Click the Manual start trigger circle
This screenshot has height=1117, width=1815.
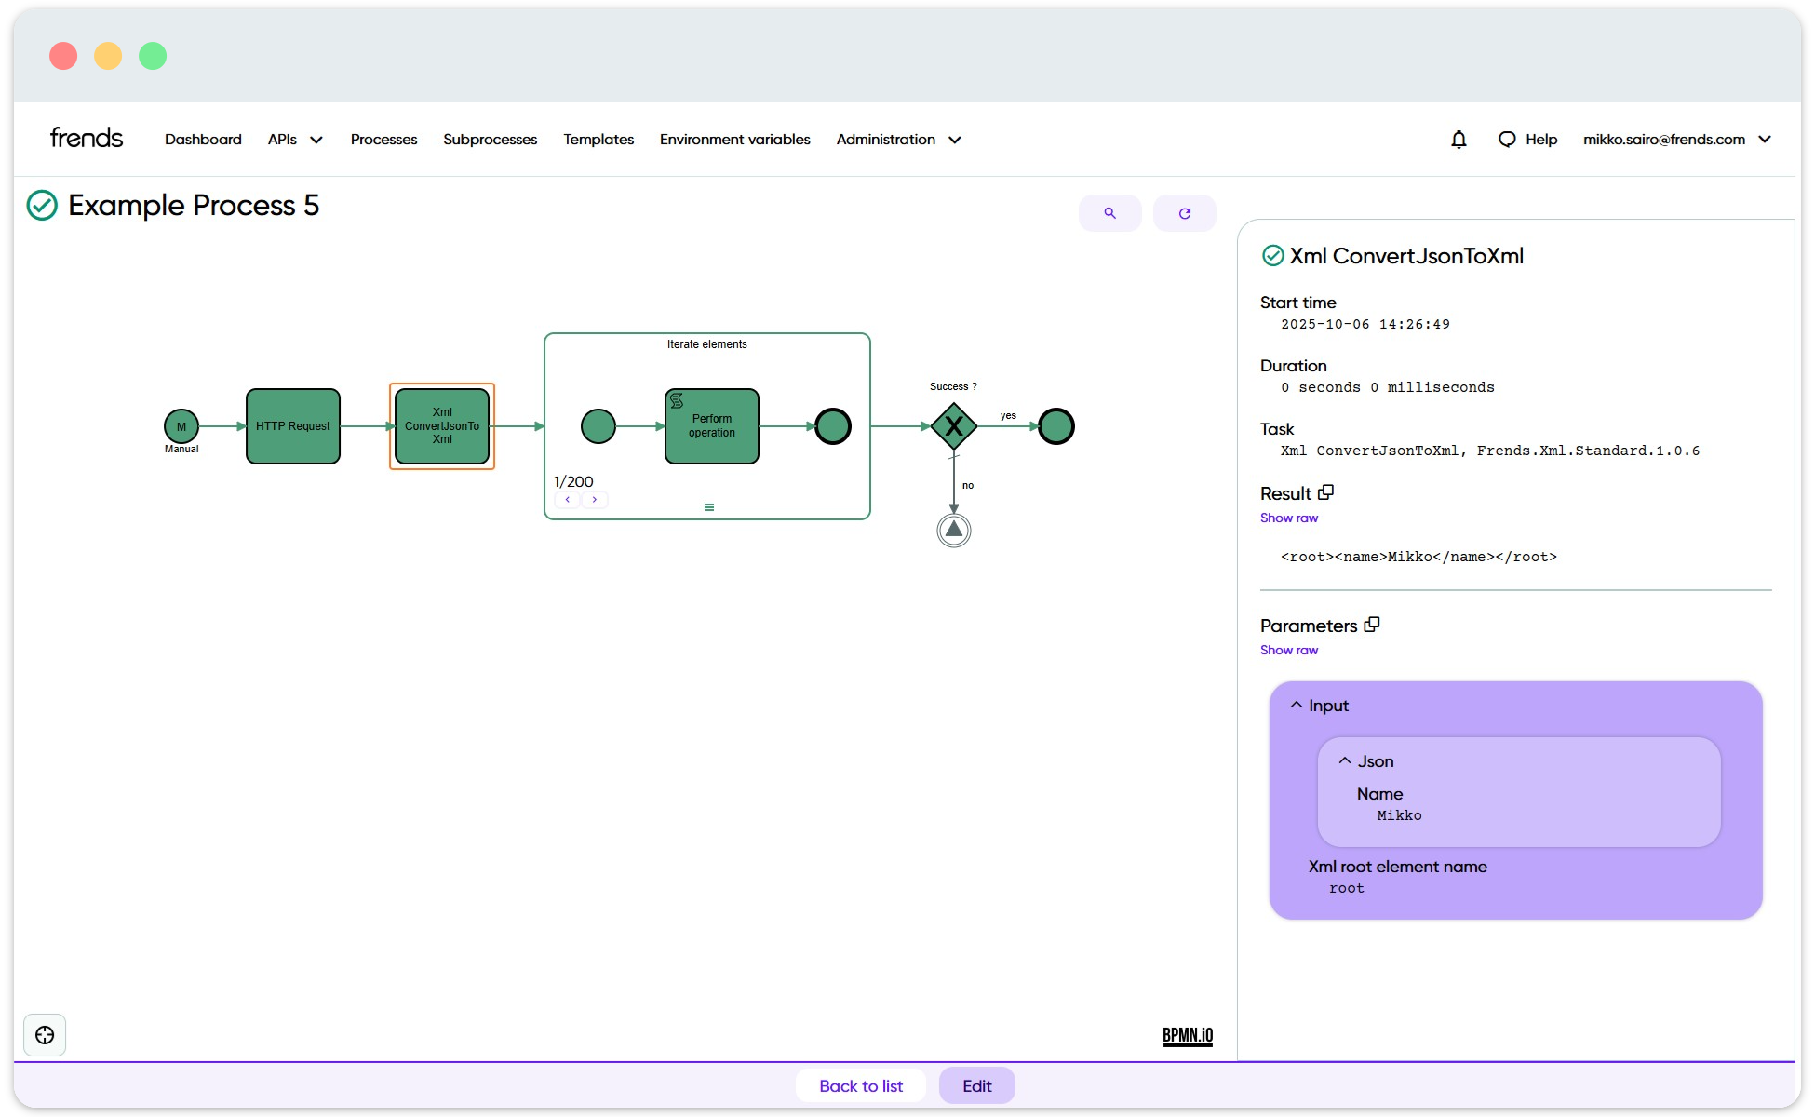point(181,426)
